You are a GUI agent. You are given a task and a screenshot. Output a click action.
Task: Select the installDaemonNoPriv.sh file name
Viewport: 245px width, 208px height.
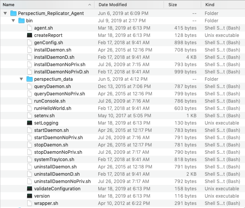[60, 65]
